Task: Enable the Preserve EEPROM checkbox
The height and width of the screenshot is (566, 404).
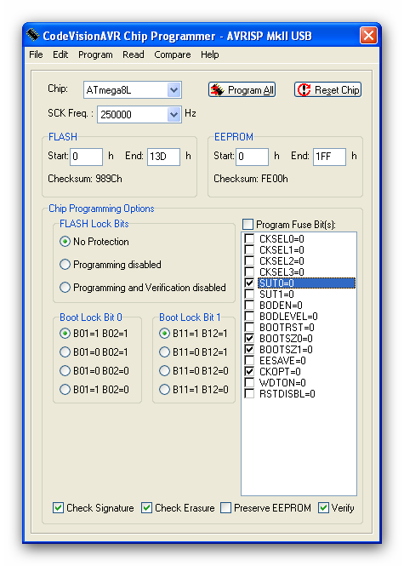Action: 225,508
